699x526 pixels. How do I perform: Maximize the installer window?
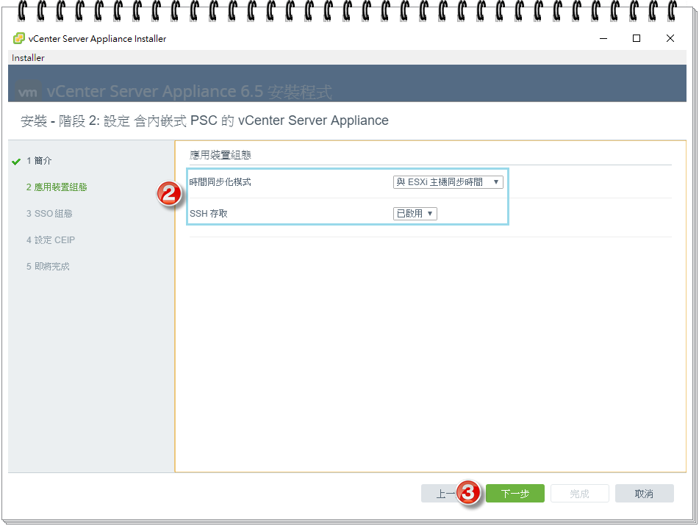(637, 38)
